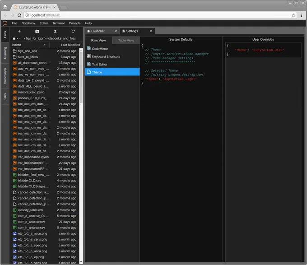Click the file list scroll-down arrow
This screenshot has height=265, width=307.
click(81, 262)
